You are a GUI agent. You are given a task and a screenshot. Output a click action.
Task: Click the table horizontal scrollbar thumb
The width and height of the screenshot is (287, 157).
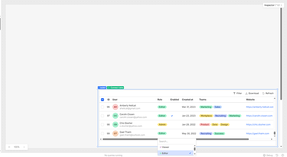pos(176,139)
